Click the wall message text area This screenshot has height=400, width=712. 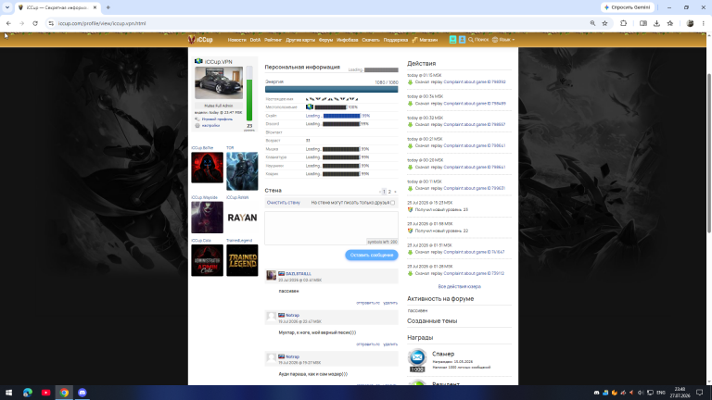(332, 228)
